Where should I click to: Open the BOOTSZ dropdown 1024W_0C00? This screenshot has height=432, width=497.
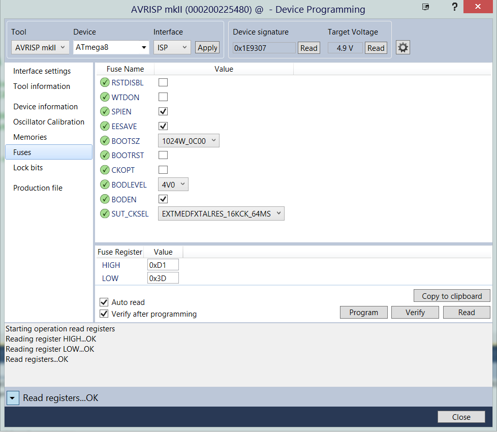coord(189,141)
